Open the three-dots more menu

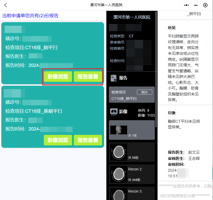tap(186, 5)
